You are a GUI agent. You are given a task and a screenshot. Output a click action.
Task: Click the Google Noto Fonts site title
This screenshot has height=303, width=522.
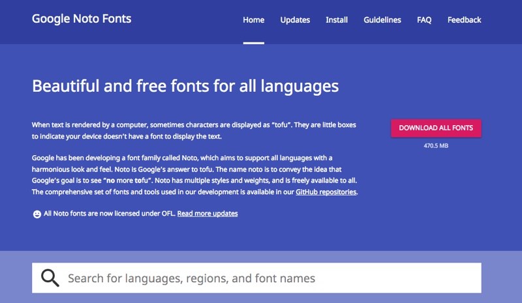click(82, 19)
